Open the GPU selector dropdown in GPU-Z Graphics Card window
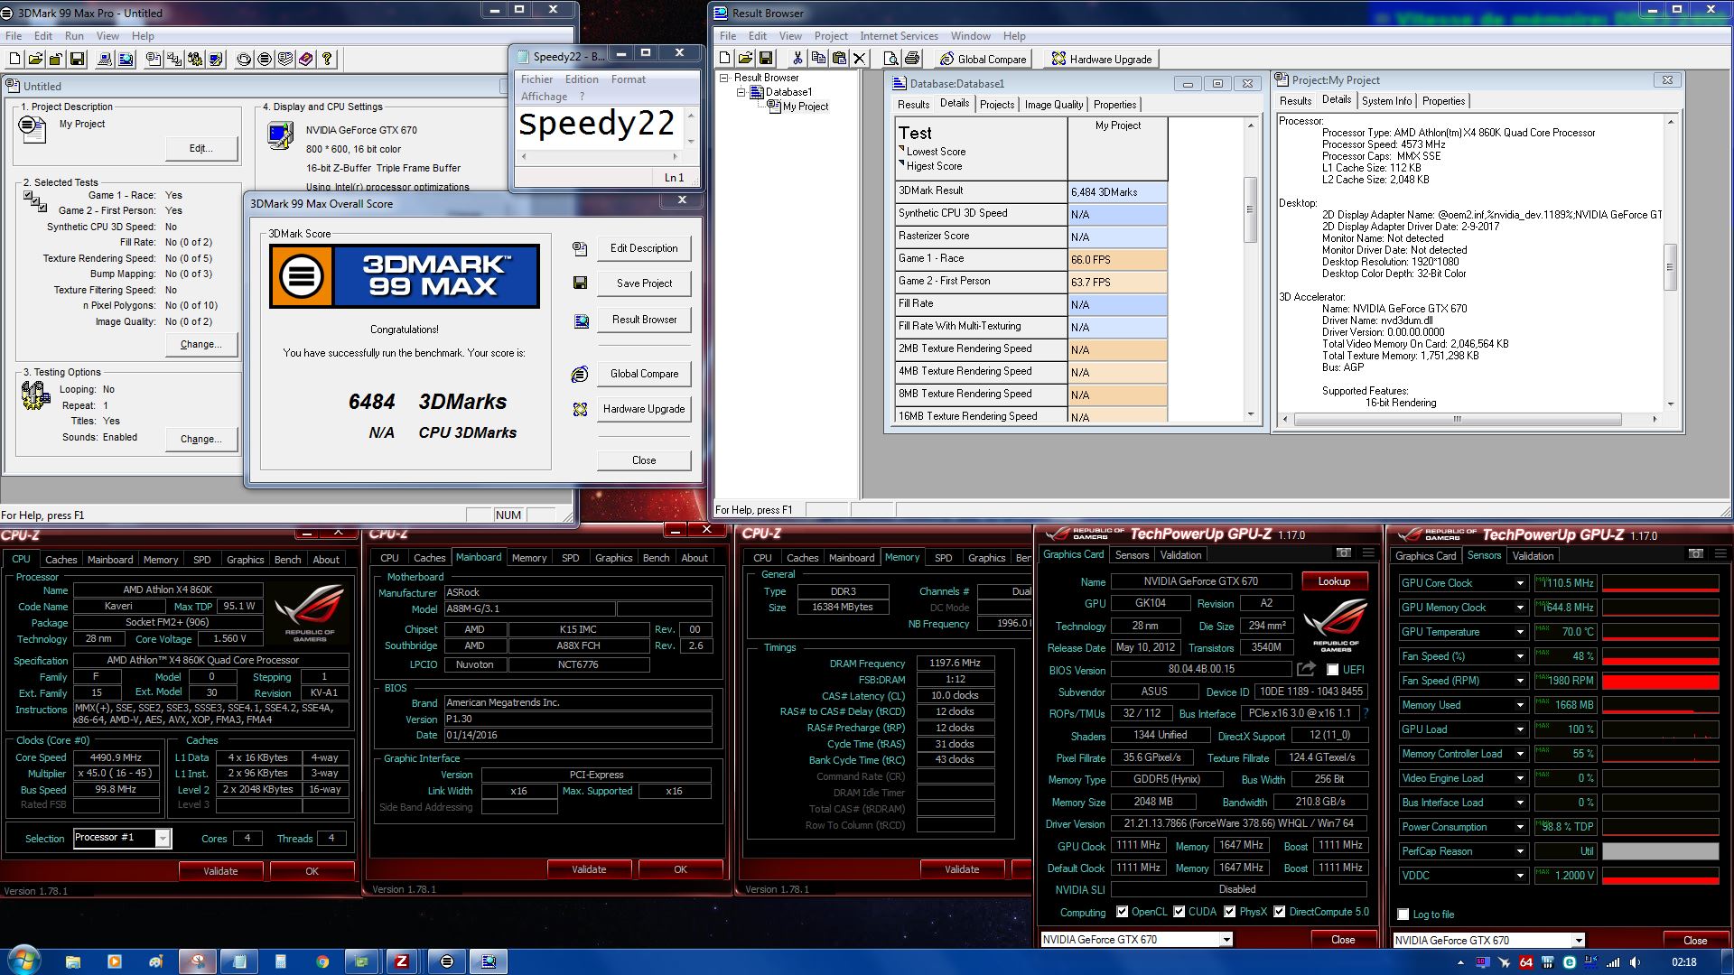Image resolution: width=1734 pixels, height=975 pixels. (1226, 940)
